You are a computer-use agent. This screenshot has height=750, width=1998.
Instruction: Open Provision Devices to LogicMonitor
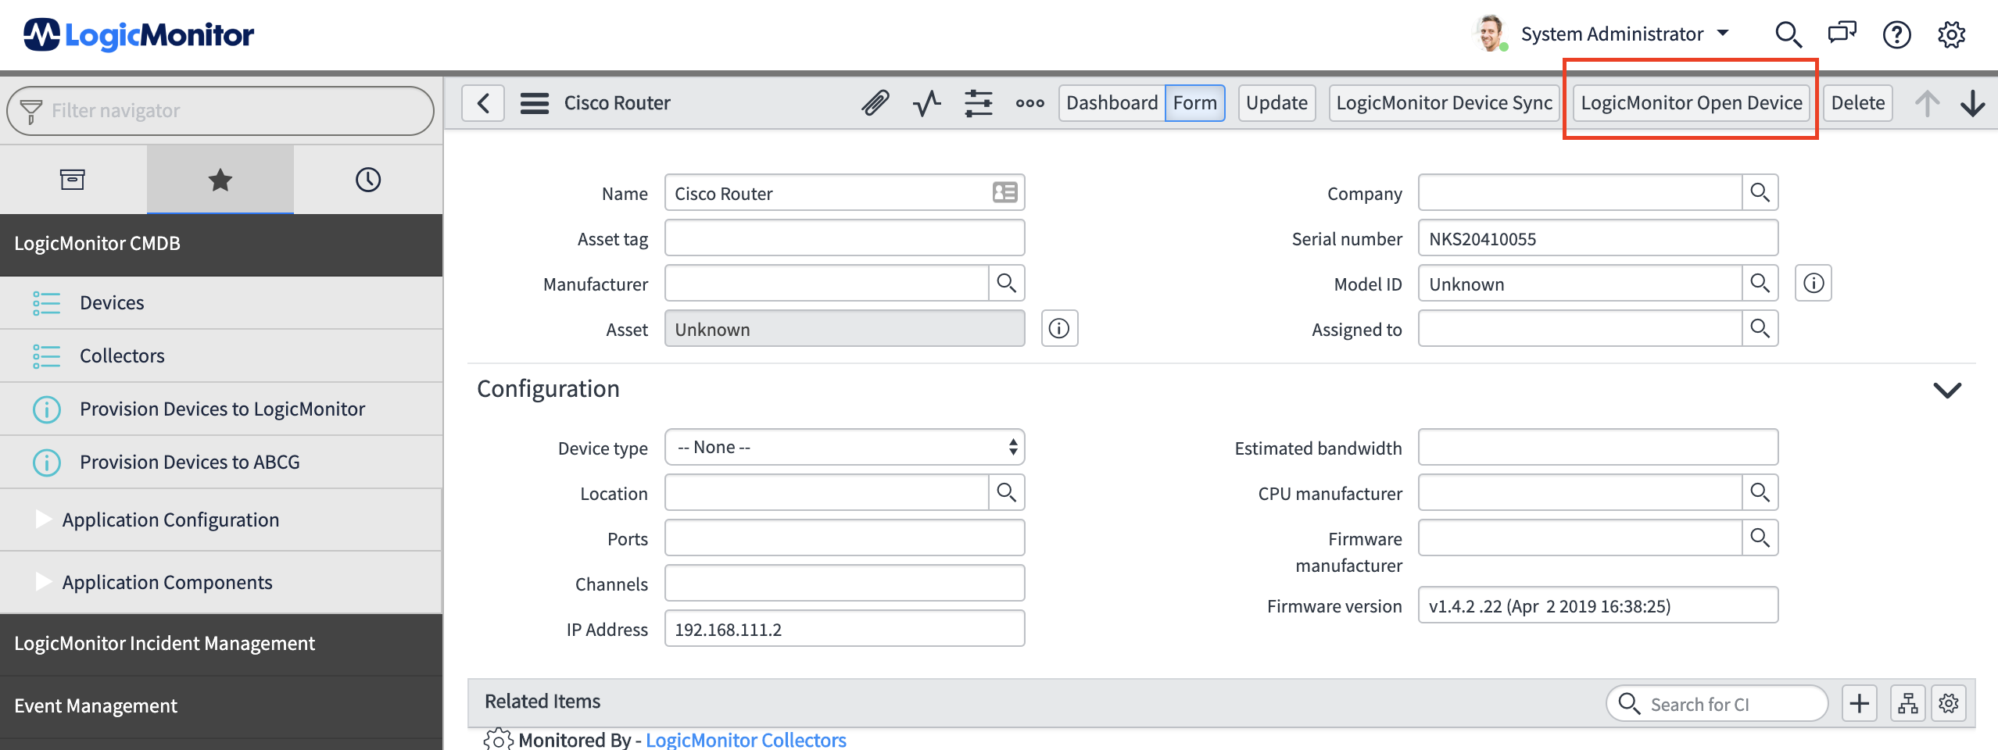click(221, 409)
